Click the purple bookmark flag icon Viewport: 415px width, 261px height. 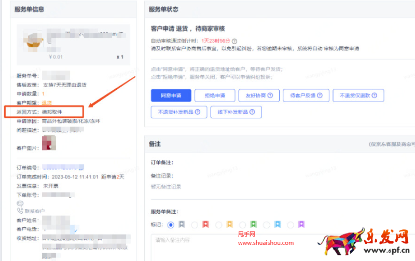[x=301, y=225]
